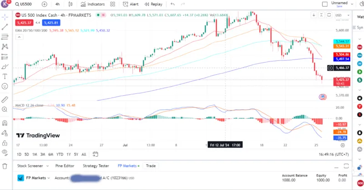This screenshot has height=190, width=364.
Task: Click the US flag economic event marker
Action: tap(323, 97)
